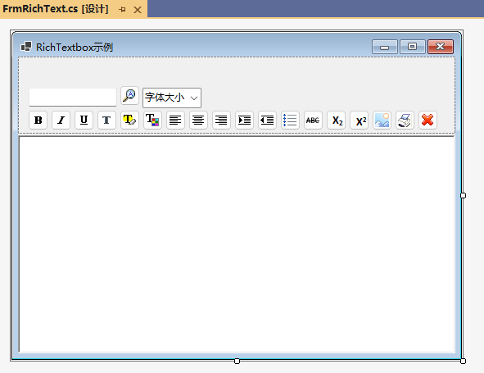Decrease paragraph indent

[x=267, y=121]
